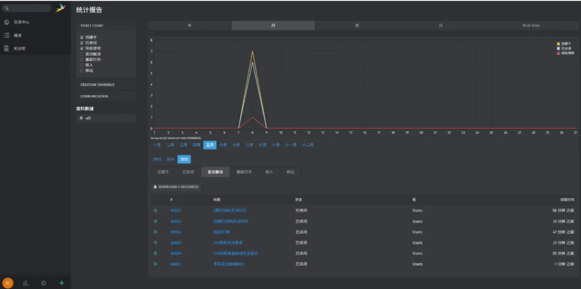Open 信息中心 dashboard in sidebar
581x289 pixels.
coord(35,22)
